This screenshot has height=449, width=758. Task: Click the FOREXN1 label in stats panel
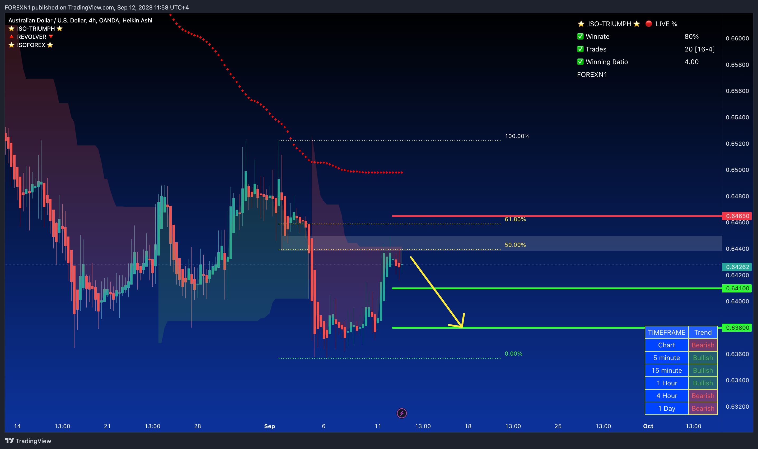click(592, 74)
